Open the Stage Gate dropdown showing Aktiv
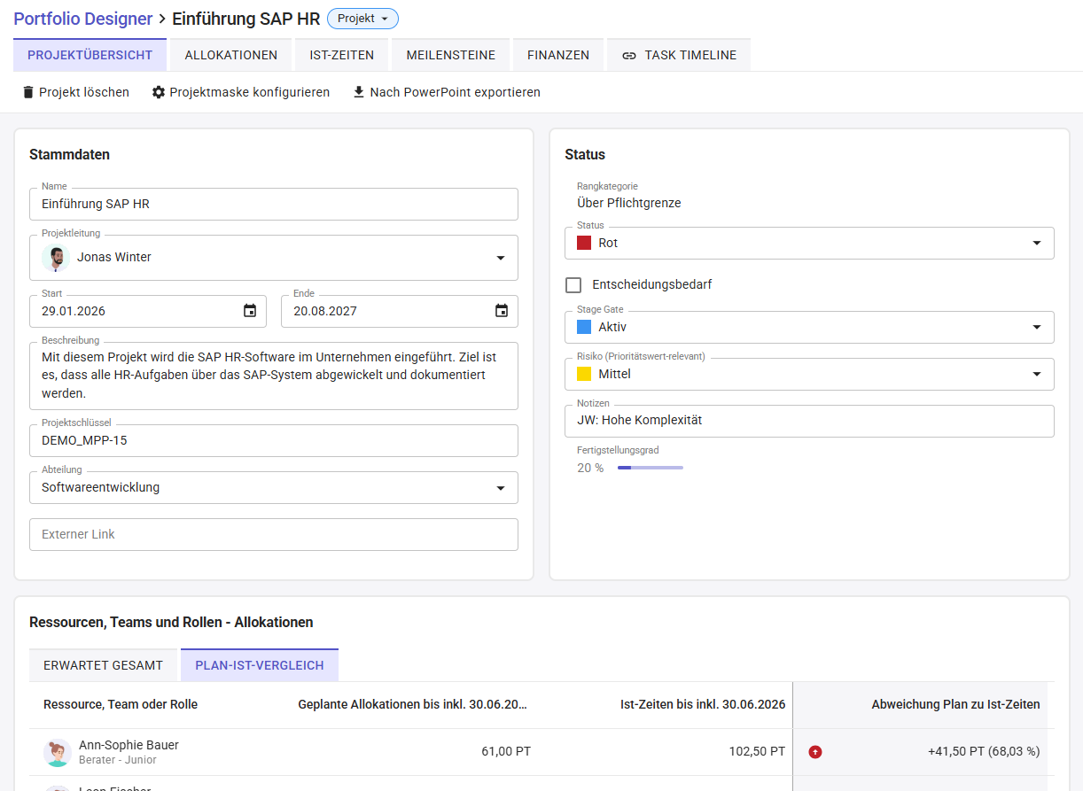Viewport: 1083px width, 791px height. pos(809,327)
